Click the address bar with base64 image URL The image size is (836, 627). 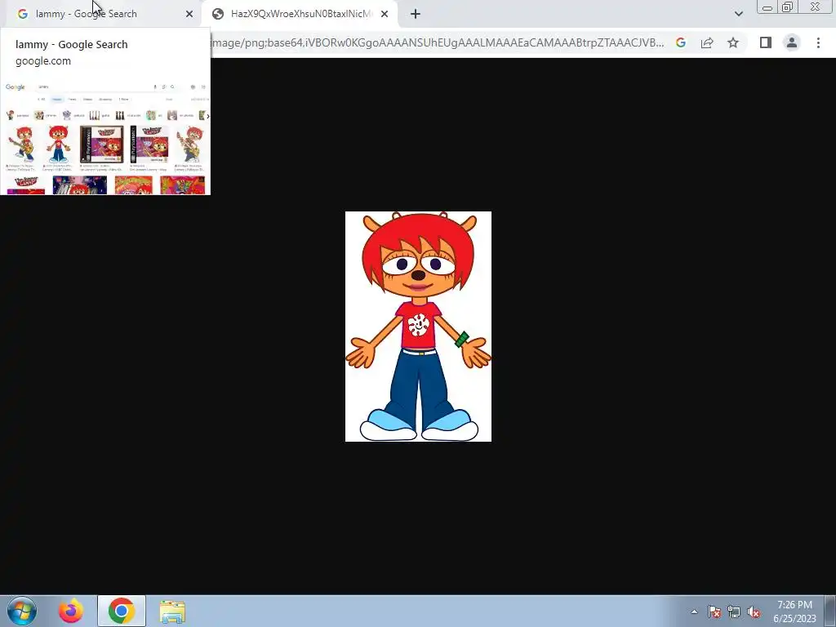tap(438, 42)
